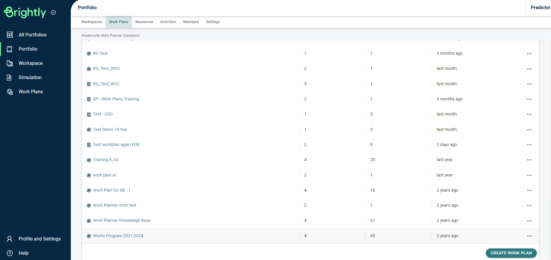Click the value 20 in Training 8_04 row
Screen dimensions: 551x260
pyautogui.click(x=373, y=160)
